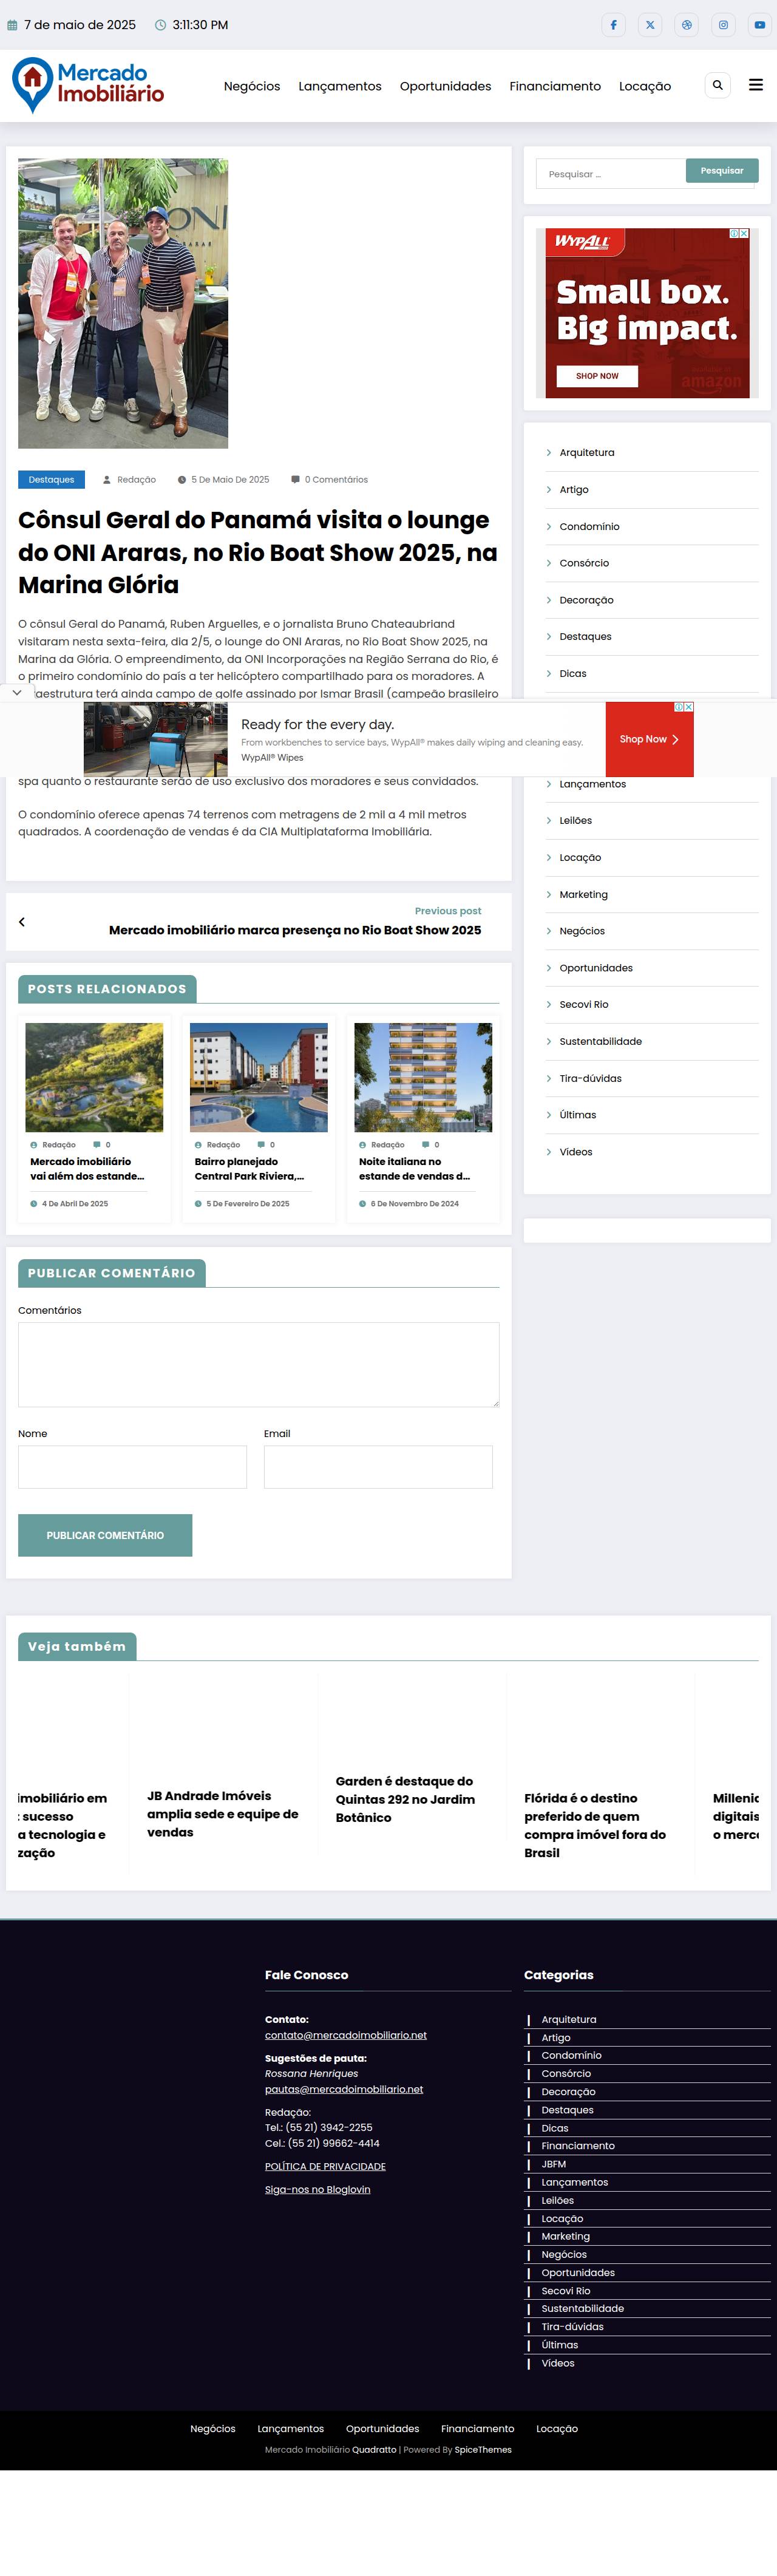The image size is (777, 2576).
Task: Collapse the bottom ad banner chevron
Action: pos(17,692)
